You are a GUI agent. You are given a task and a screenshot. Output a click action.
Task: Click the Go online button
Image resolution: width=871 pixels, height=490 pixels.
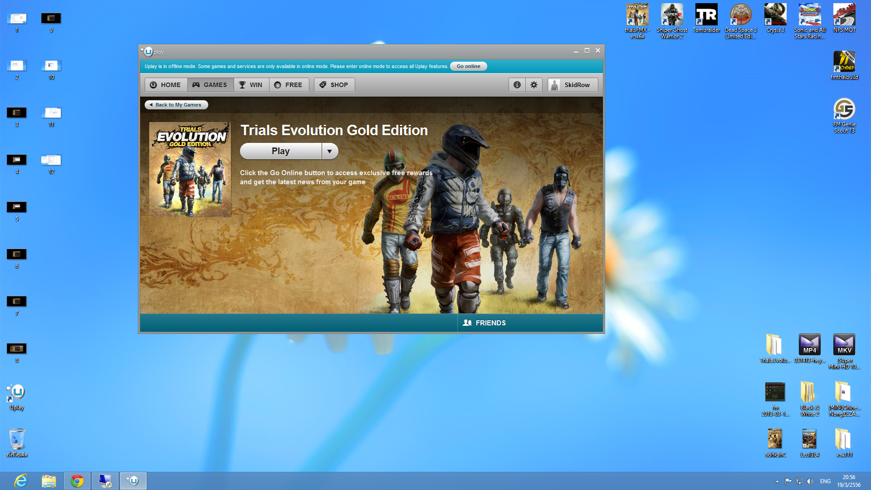click(x=468, y=66)
